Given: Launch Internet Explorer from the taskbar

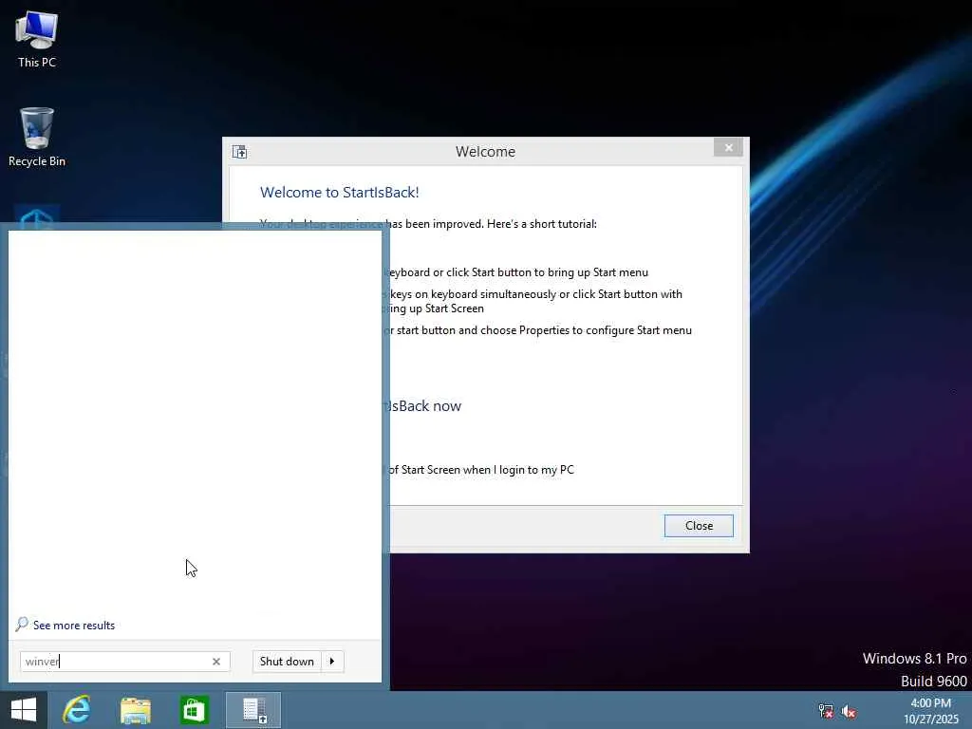Looking at the screenshot, I should (x=77, y=710).
